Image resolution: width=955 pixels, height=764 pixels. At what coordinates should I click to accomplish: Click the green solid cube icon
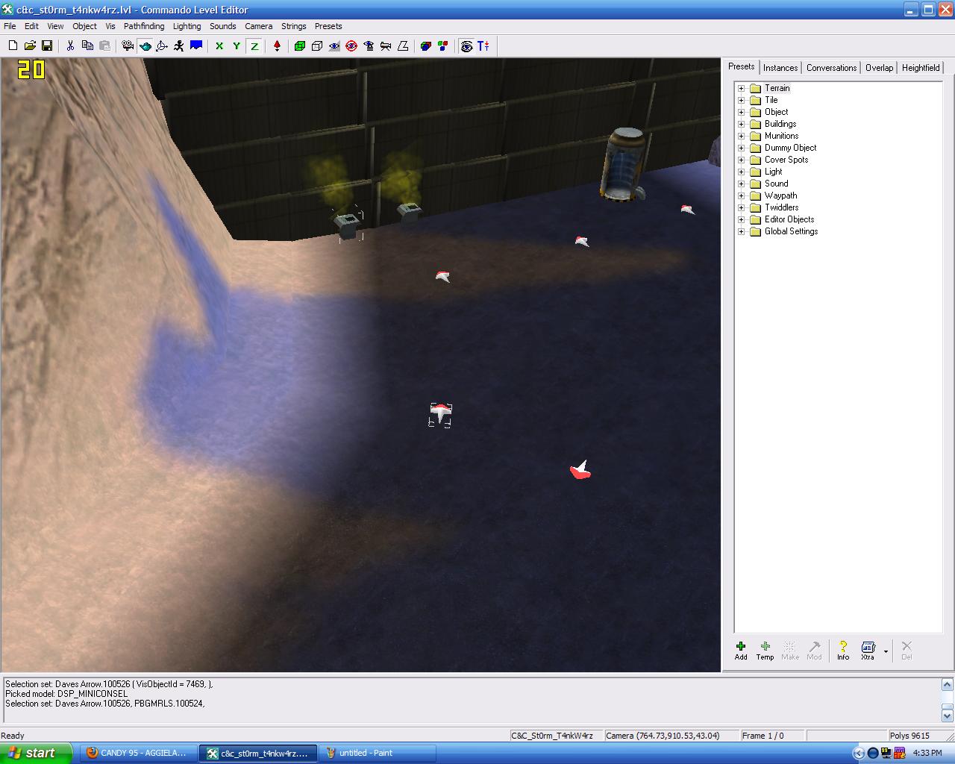(x=300, y=46)
